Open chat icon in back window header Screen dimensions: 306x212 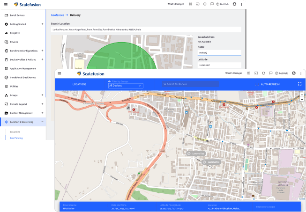pos(212,4)
